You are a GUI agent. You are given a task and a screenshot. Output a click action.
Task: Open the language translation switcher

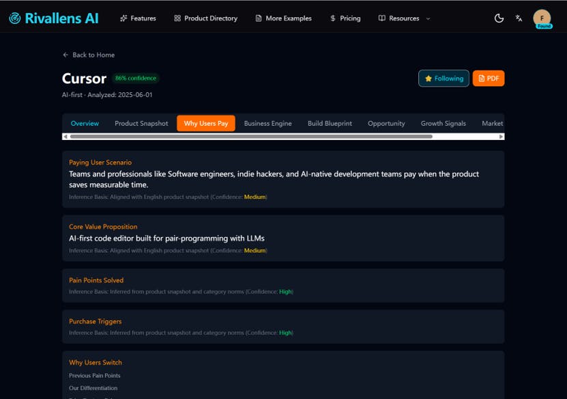519,18
